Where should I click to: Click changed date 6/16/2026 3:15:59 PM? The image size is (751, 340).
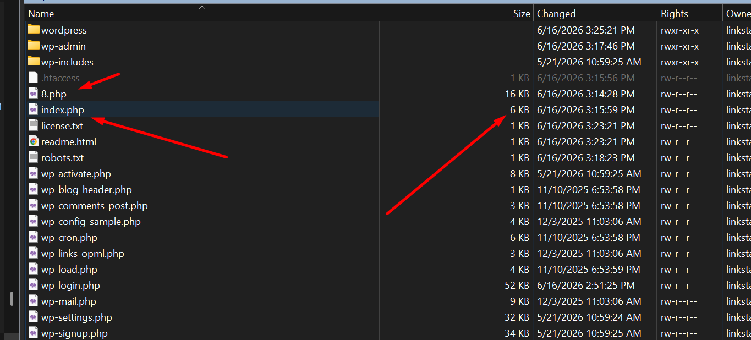[586, 110]
